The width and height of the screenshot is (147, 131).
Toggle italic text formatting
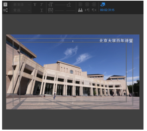click(x=42, y=5)
